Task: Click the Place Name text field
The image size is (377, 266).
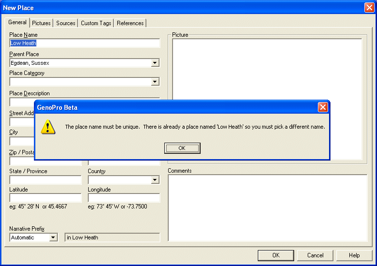Action: (x=84, y=44)
